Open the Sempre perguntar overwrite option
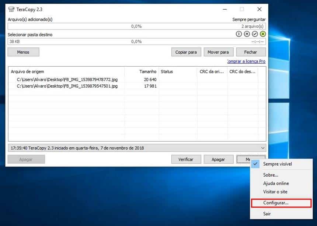 click(x=249, y=20)
